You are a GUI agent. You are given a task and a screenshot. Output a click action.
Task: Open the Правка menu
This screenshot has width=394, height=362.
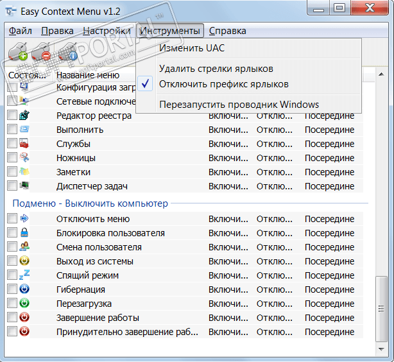point(57,31)
